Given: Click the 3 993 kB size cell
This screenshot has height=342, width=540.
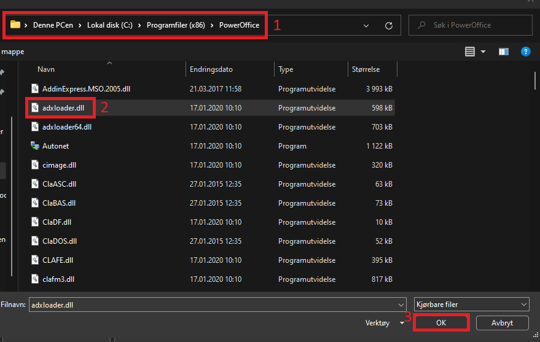Looking at the screenshot, I should [x=379, y=89].
